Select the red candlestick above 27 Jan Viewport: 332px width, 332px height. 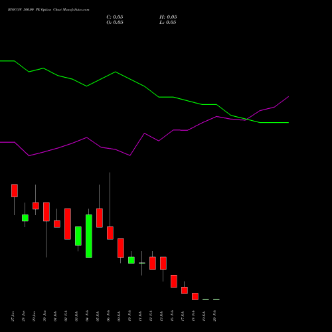15,191
